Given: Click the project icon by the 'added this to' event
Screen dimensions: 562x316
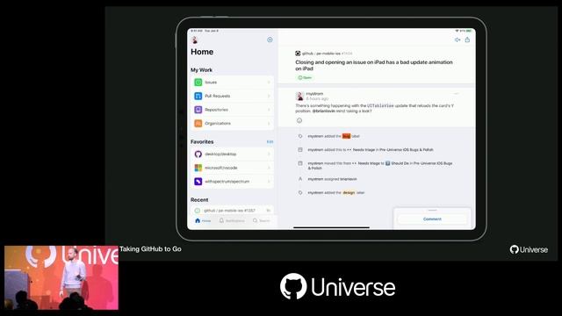Looking at the screenshot, I should click(x=300, y=150).
